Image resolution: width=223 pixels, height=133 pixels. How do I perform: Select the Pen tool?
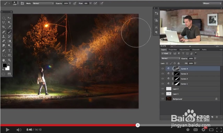4,51
